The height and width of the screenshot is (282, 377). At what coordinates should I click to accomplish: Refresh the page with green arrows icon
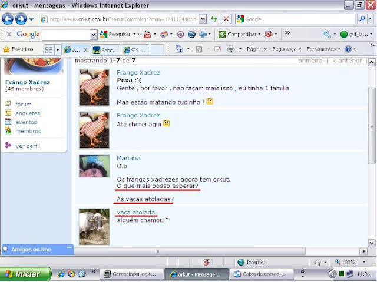click(x=214, y=19)
